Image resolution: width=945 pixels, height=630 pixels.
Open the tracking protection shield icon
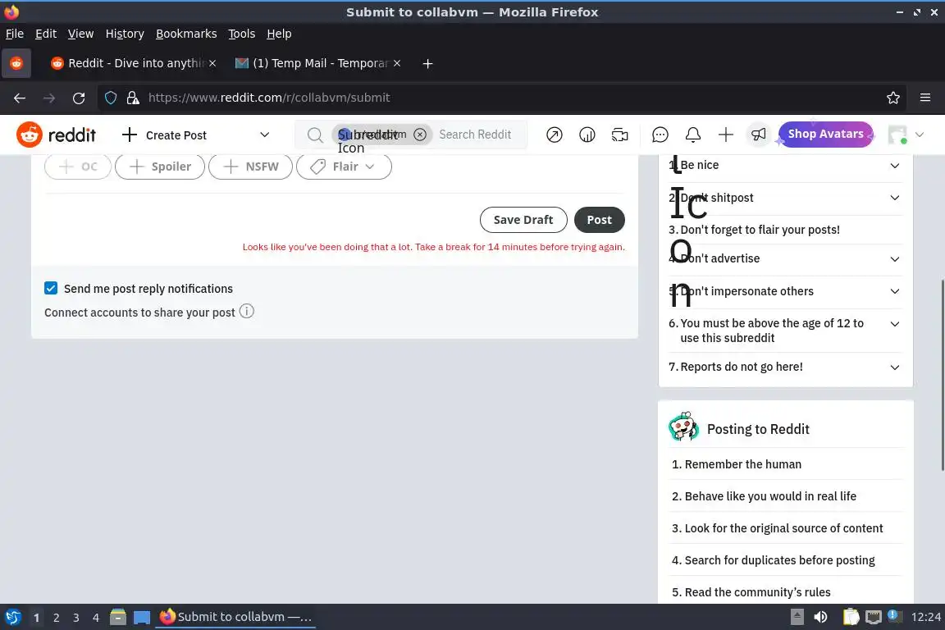point(111,98)
